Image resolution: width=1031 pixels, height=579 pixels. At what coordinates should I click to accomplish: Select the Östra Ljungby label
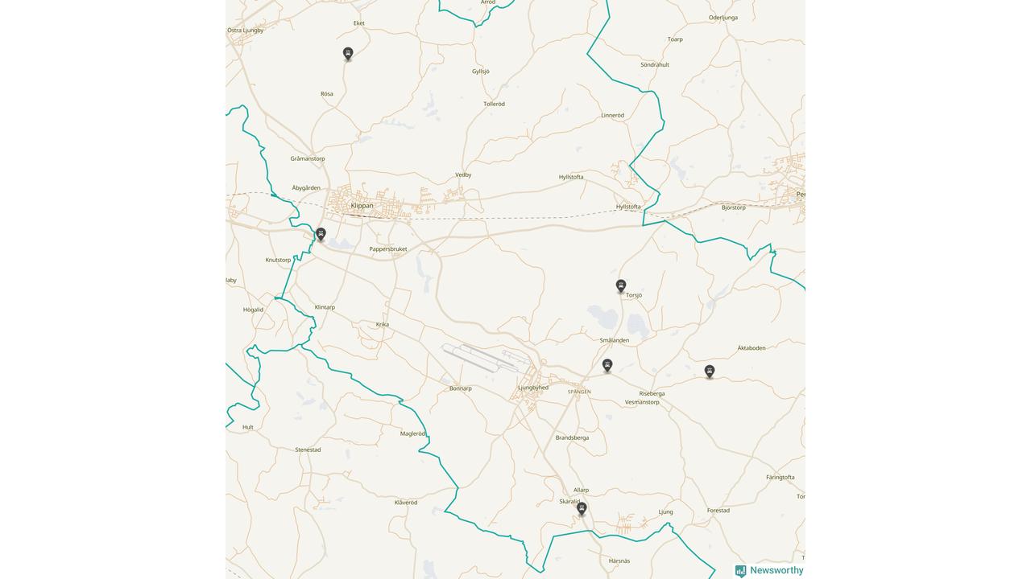pyautogui.click(x=246, y=31)
